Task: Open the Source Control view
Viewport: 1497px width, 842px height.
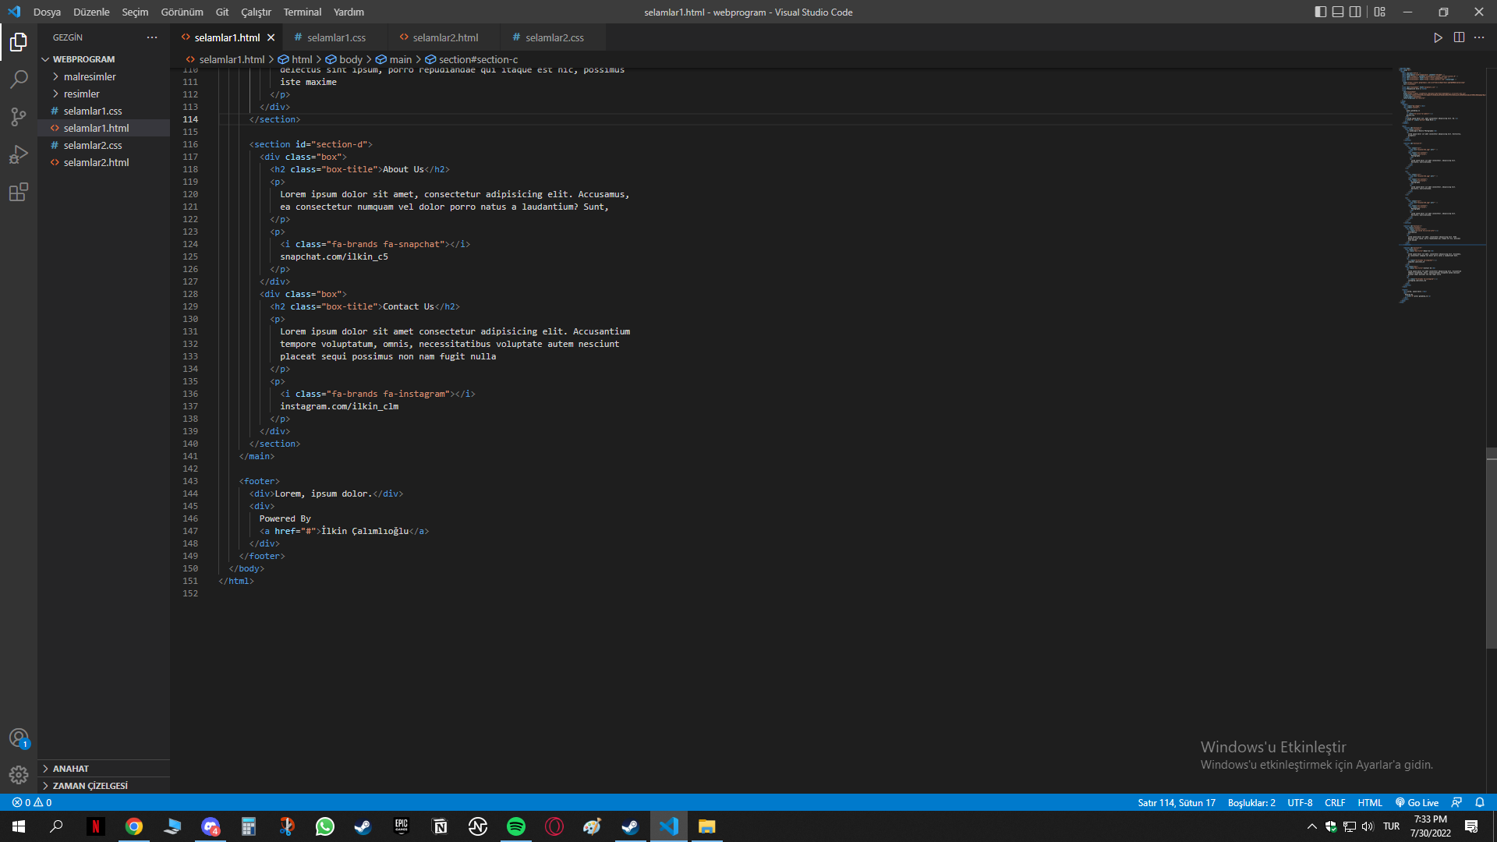Action: (x=19, y=117)
